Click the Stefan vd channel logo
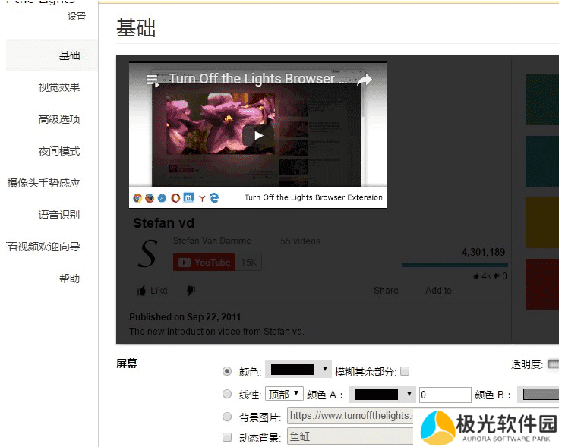This screenshot has height=447, width=565. [x=148, y=253]
